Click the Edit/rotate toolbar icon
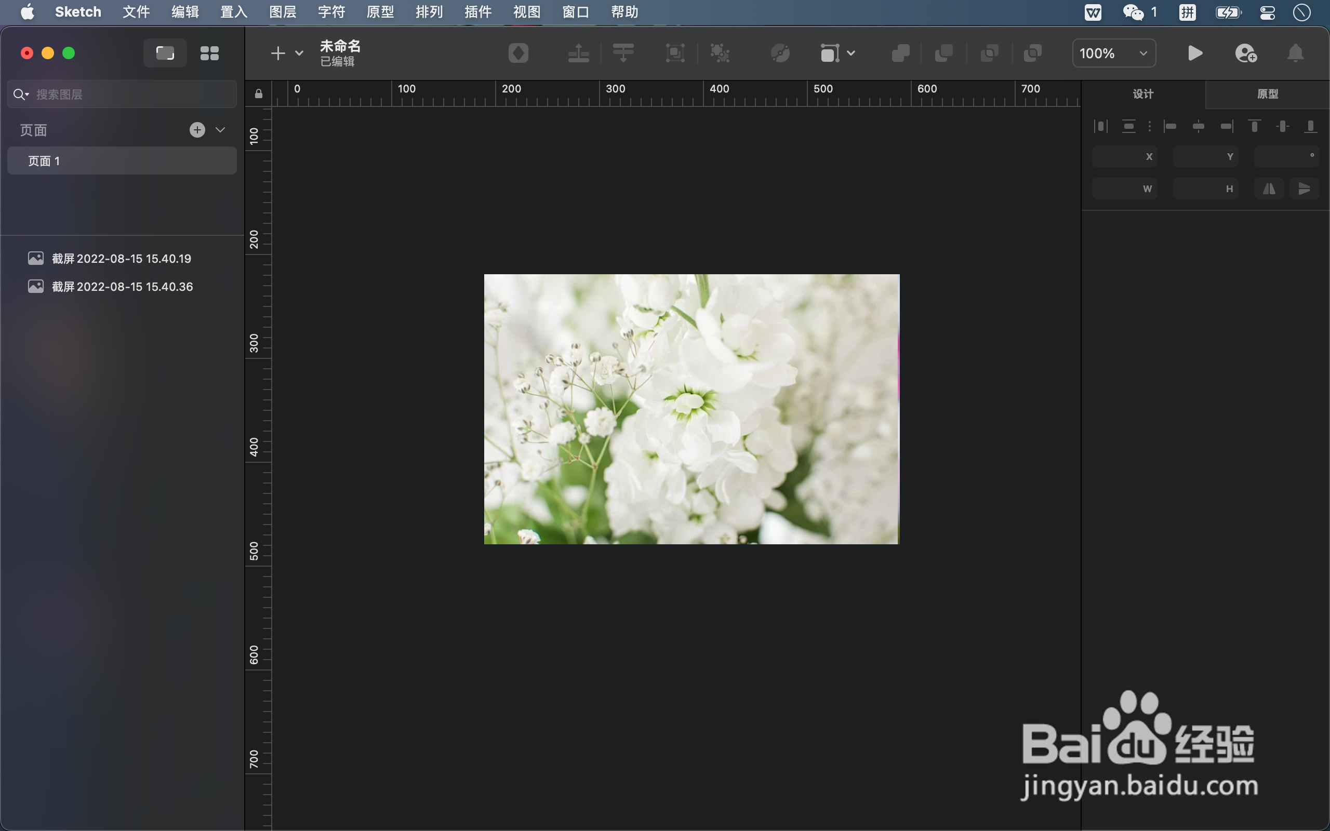The width and height of the screenshot is (1330, 831). (780, 53)
